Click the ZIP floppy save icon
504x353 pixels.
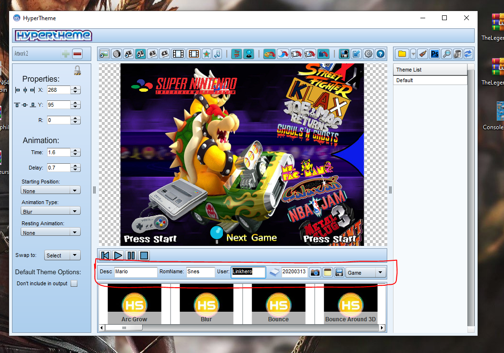point(339,273)
